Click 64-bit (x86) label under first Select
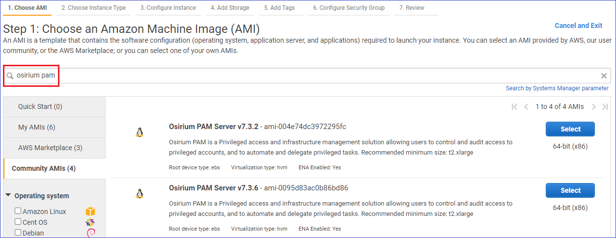The image size is (616, 238). point(570,146)
